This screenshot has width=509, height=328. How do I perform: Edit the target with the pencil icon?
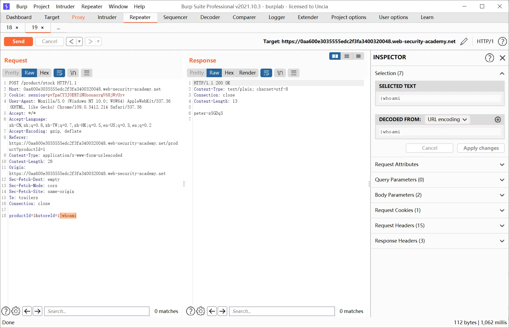[x=464, y=41]
